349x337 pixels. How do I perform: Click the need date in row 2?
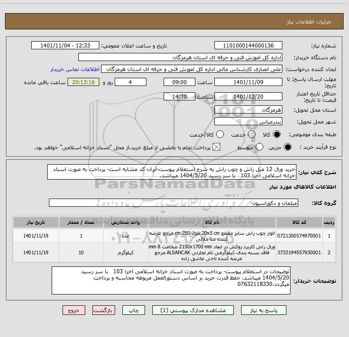[x=36, y=252]
